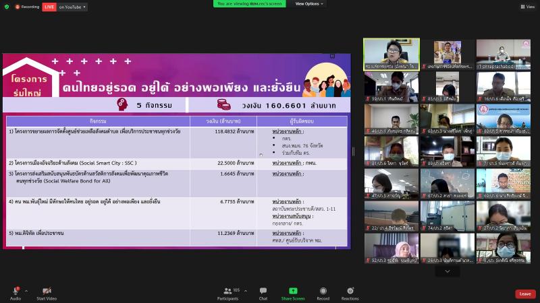The width and height of the screenshot is (540, 303).
Task: Select participant tile labeled 63
Action: [448, 119]
